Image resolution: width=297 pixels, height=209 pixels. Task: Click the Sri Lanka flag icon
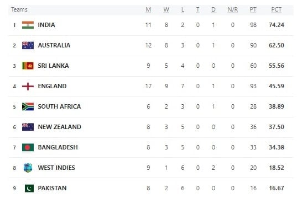point(28,66)
